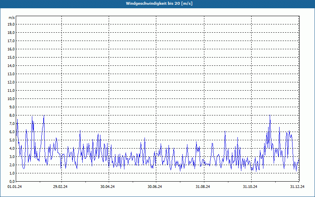
Task: Select the '0,0' axis value
Action: [12, 181]
